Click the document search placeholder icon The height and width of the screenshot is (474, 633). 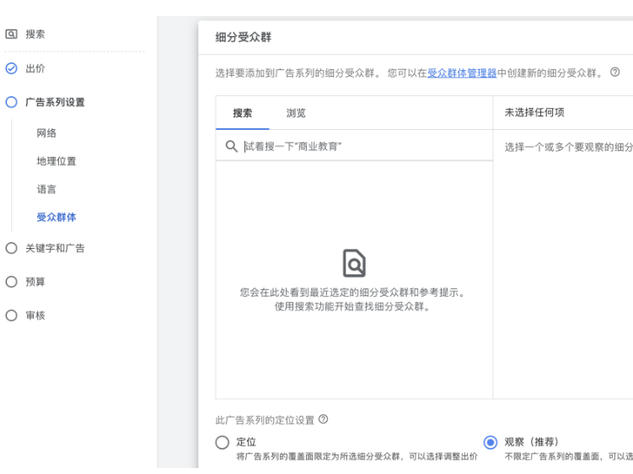pos(354,264)
